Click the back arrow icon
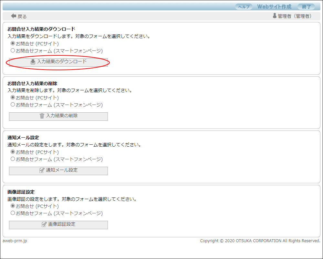The image size is (323, 259). pos(14,16)
